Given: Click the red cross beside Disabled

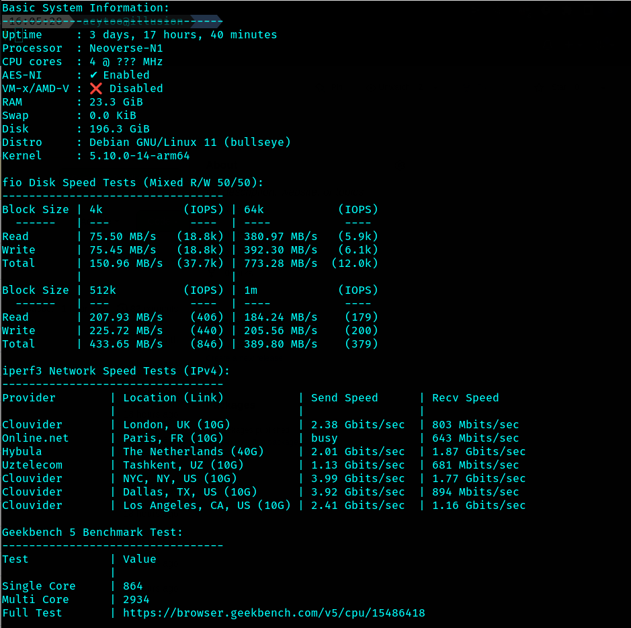Looking at the screenshot, I should point(96,89).
